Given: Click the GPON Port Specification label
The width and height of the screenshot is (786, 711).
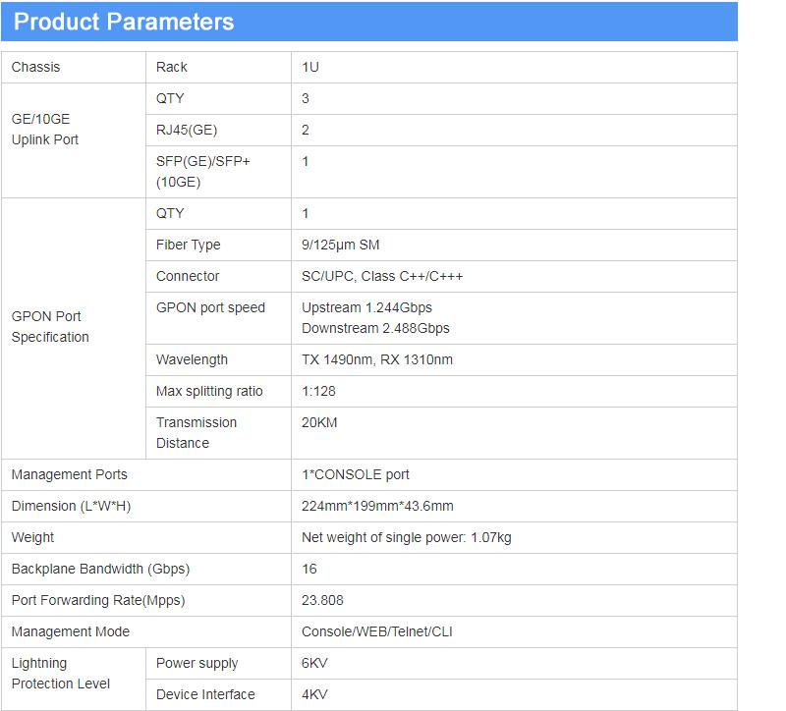Looking at the screenshot, I should pos(50,327).
